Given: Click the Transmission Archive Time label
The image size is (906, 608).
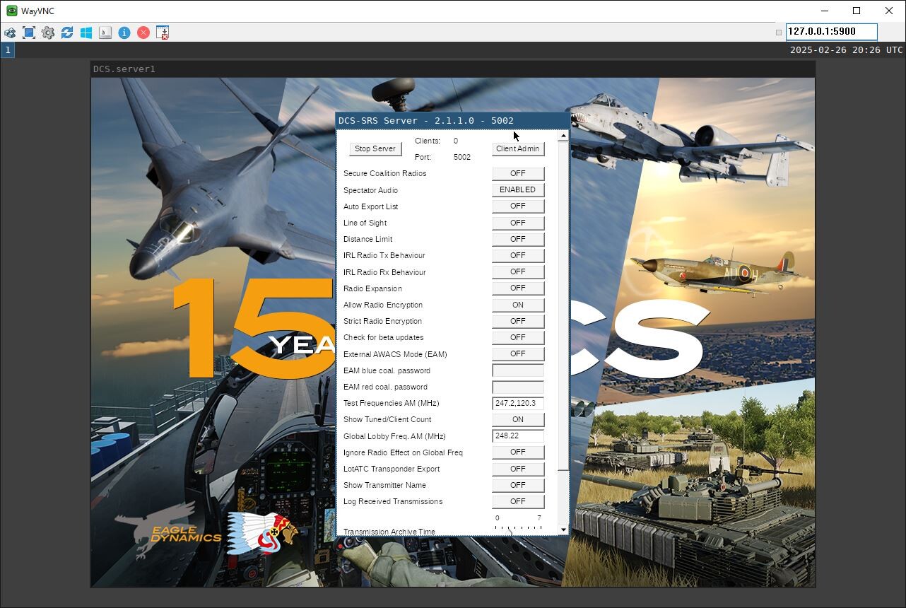Looking at the screenshot, I should 389,532.
